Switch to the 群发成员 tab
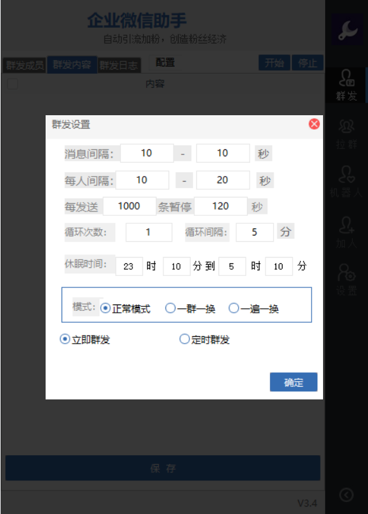 pos(25,65)
